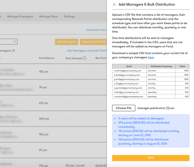Click the 140 points distributed quarterly message

pos(143,142)
